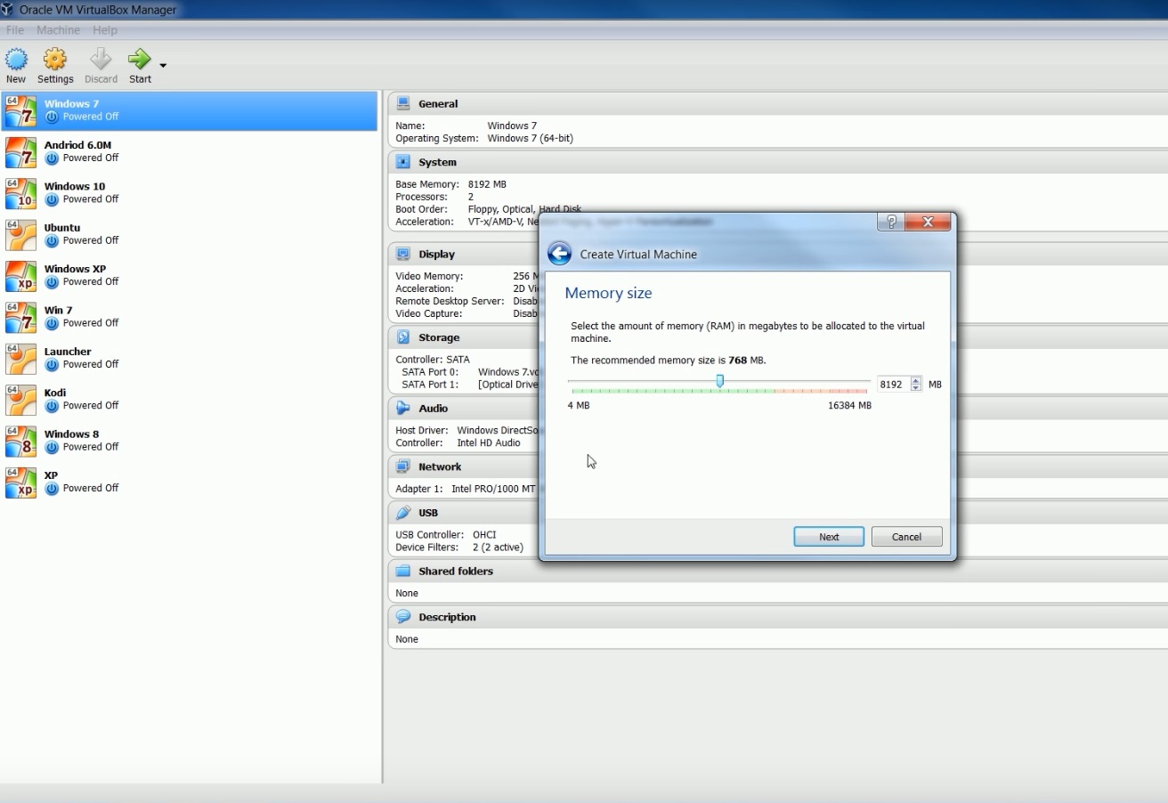Click the General section monitor icon
Screen dimensions: 1168x803
click(x=403, y=103)
